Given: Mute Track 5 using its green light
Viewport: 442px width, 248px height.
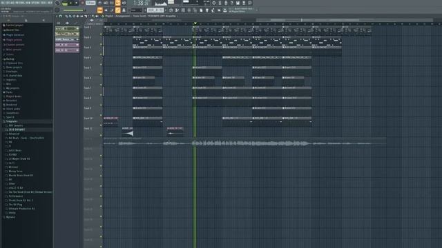Looking at the screenshot, I should pos(102,74).
